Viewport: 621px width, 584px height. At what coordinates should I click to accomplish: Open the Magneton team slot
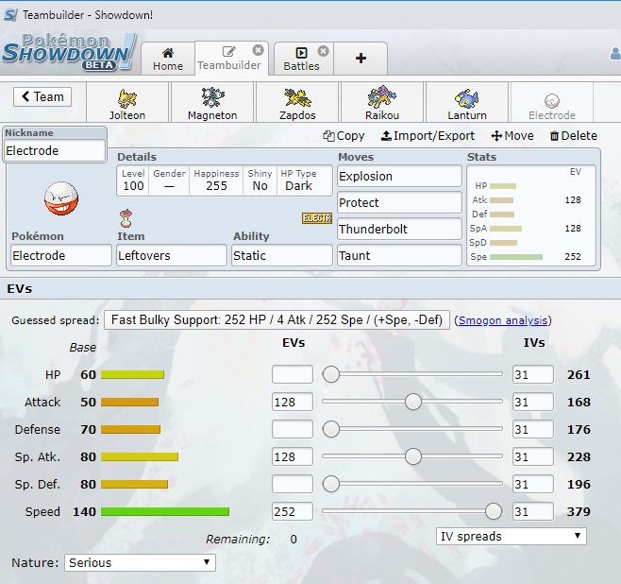tap(212, 102)
